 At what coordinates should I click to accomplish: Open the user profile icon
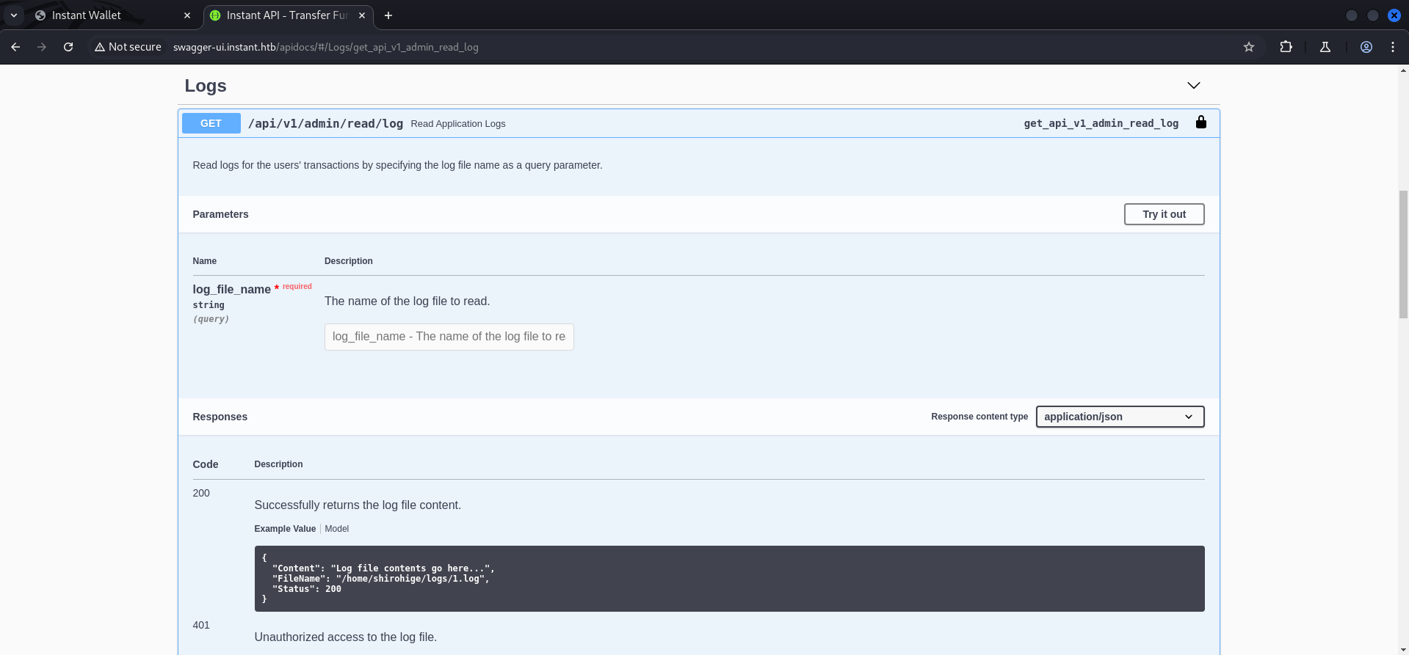click(x=1366, y=47)
